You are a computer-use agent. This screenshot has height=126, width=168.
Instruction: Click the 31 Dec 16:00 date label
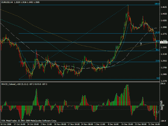[154, 124]
